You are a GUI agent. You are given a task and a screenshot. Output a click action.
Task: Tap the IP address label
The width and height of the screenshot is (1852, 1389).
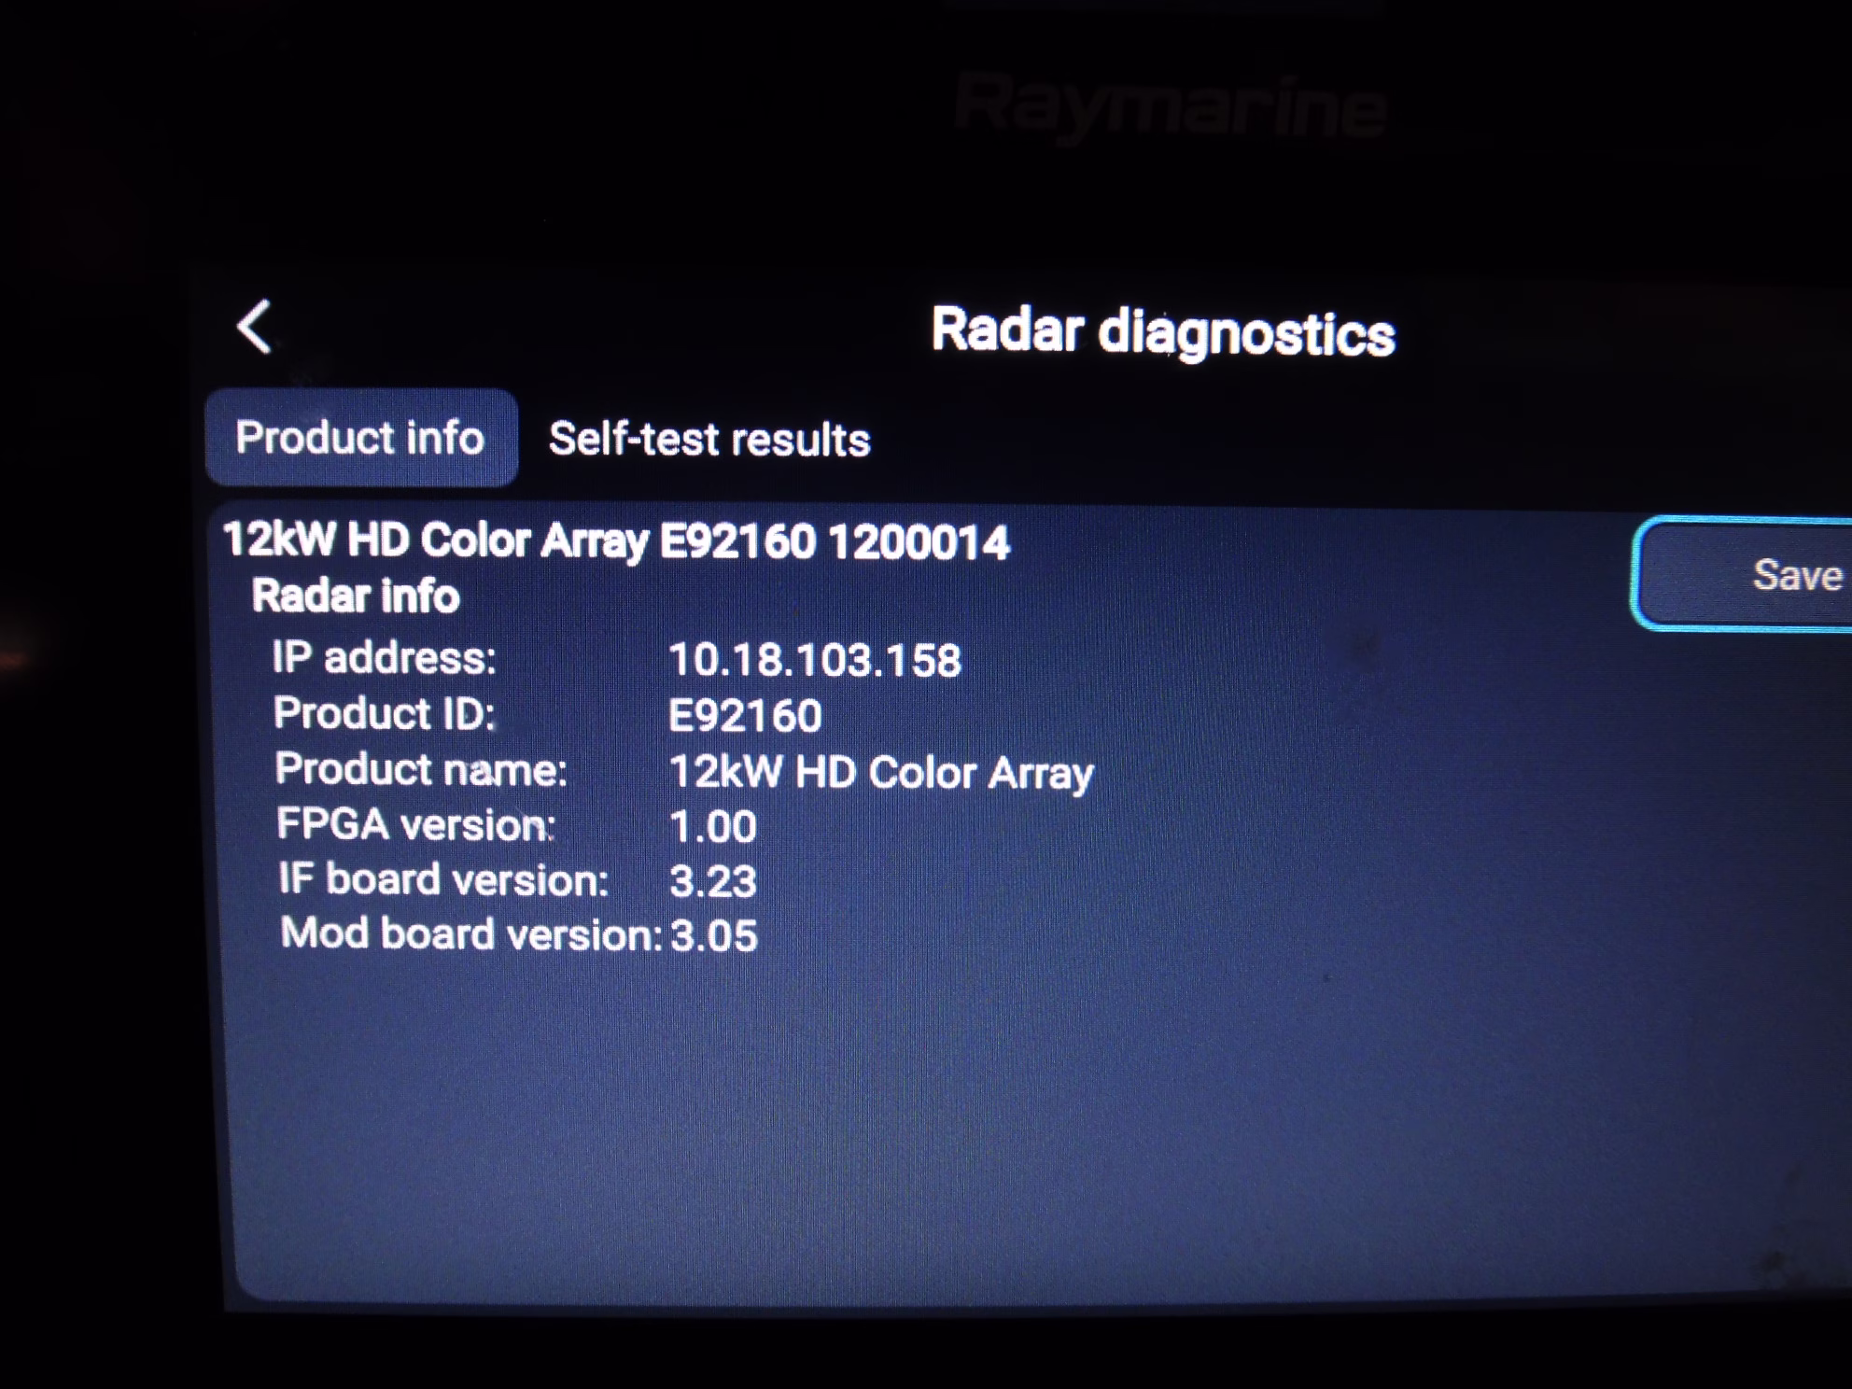pos(385,657)
